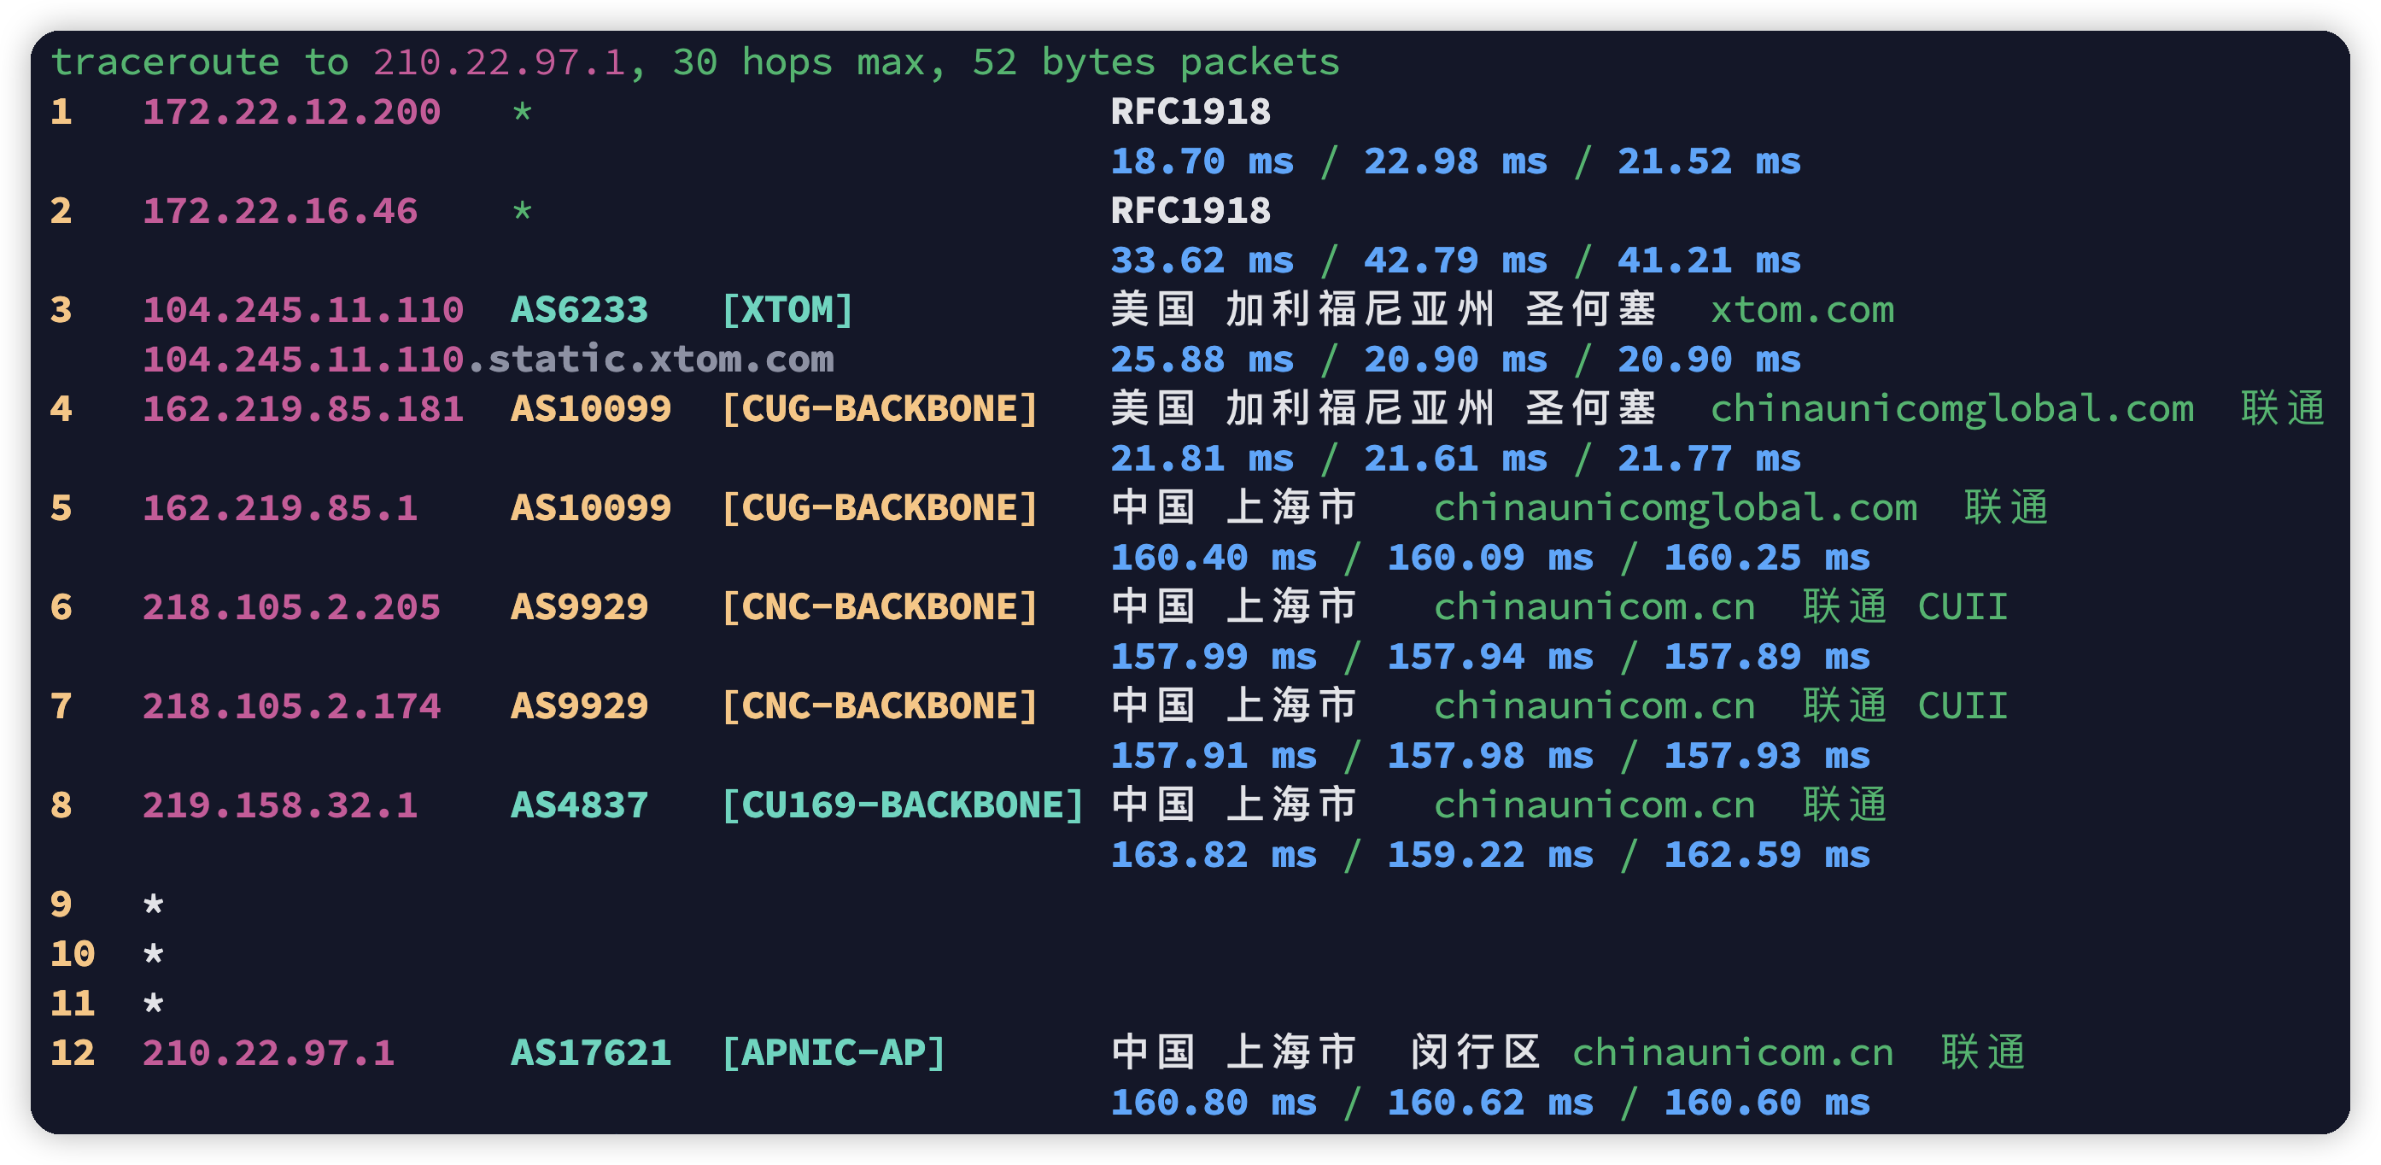Click RFC1918 label on hop 2
Viewport: 2381px width, 1165px height.
tap(1190, 212)
